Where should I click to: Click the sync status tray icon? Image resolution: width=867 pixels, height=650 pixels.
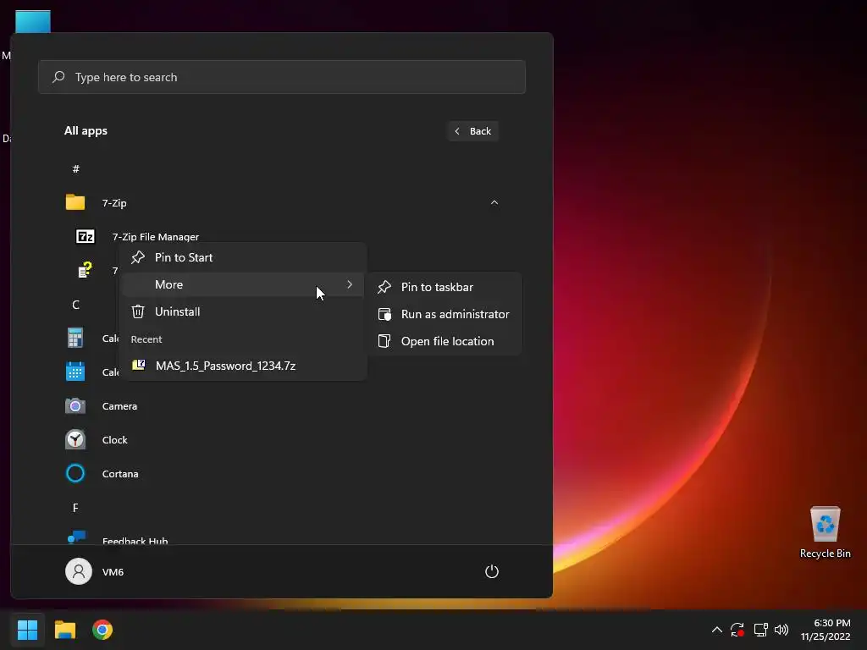(737, 630)
